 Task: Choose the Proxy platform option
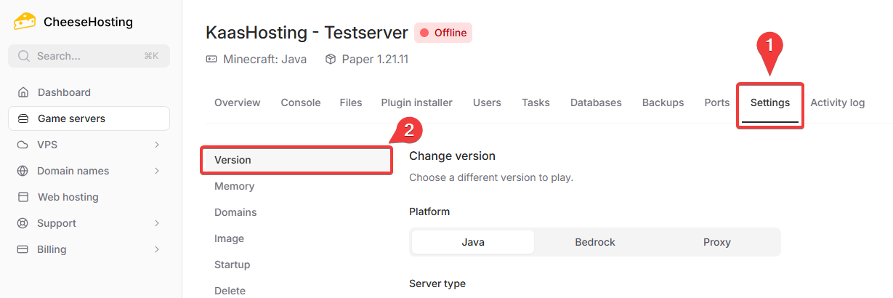coord(717,242)
